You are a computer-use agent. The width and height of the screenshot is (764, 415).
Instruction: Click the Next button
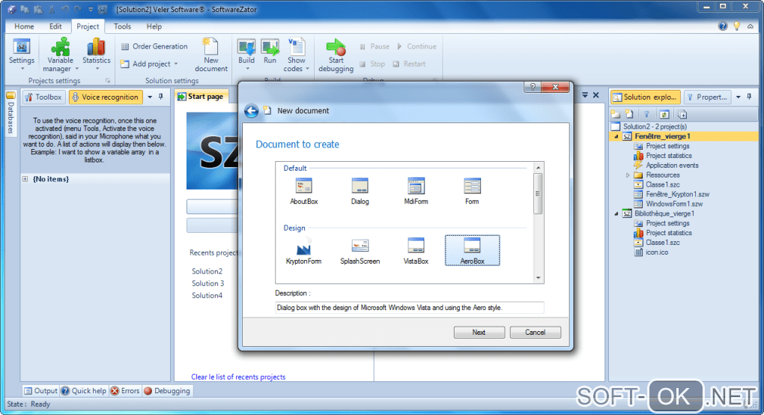click(x=479, y=332)
